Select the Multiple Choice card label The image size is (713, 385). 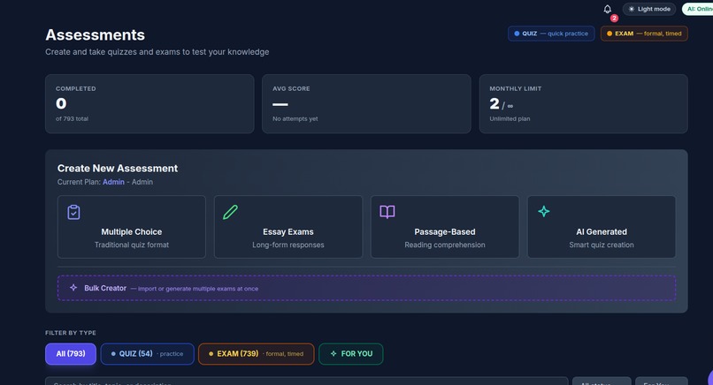coord(132,232)
